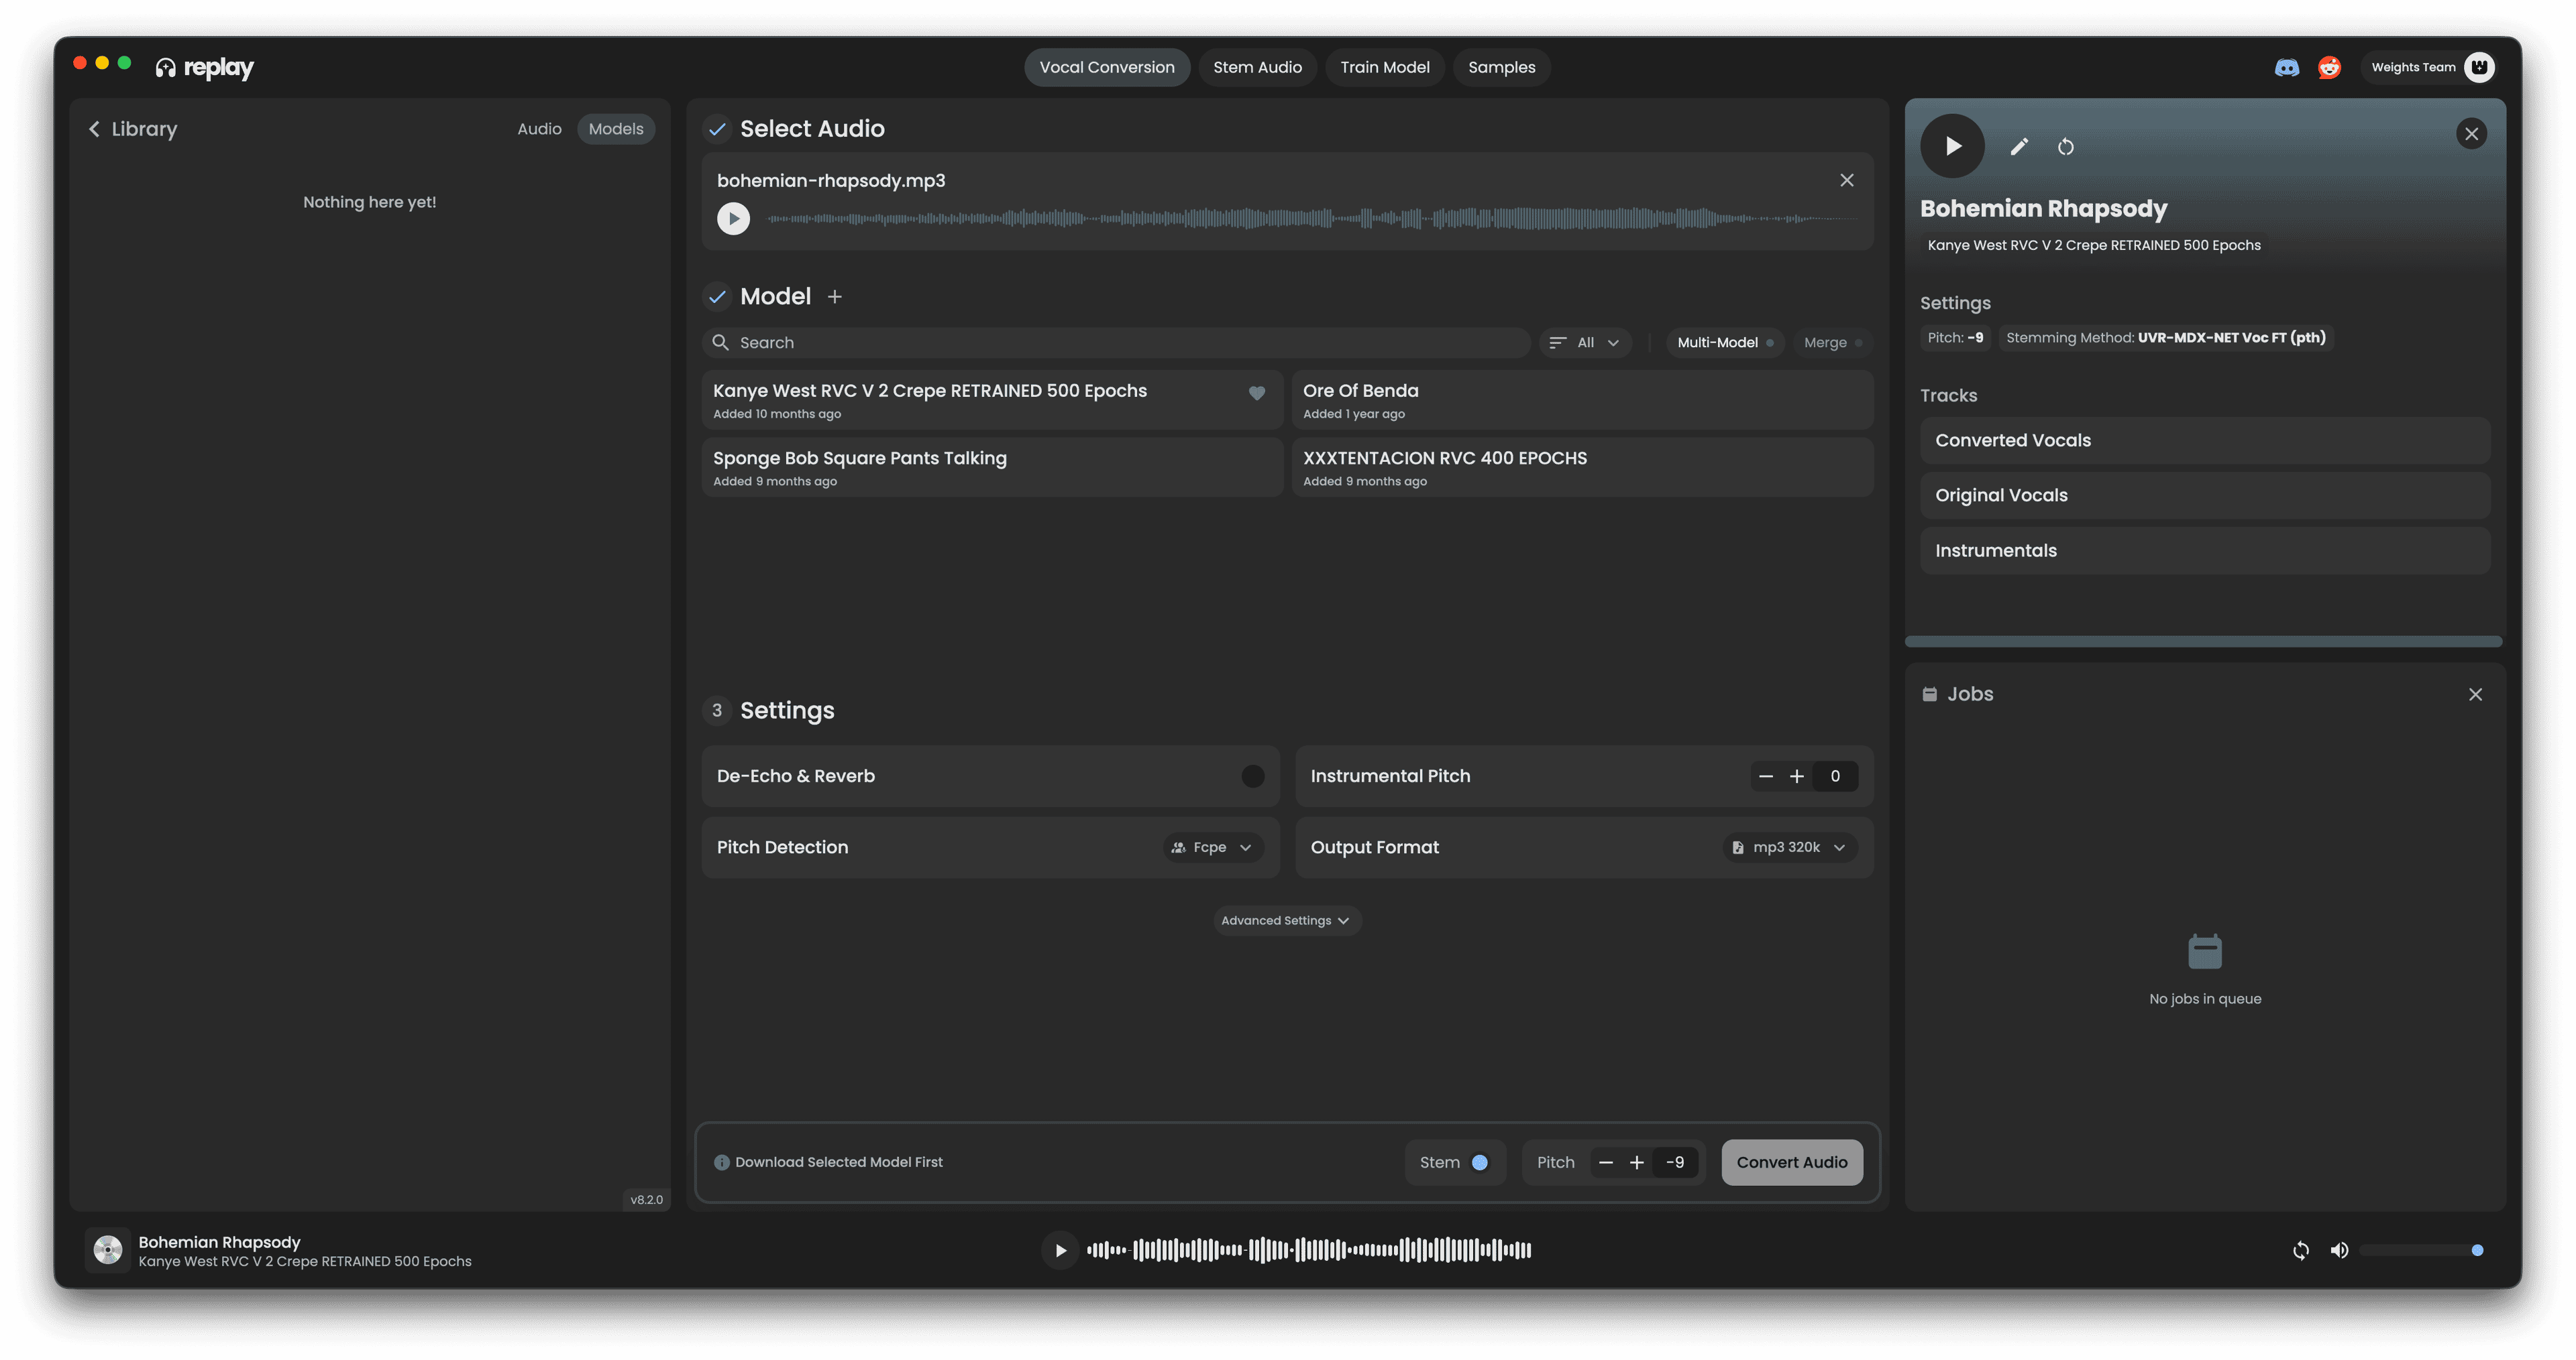Screen dimensions: 2576x1360
Task: Toggle loop on the bottom audio player
Action: [2301, 1249]
